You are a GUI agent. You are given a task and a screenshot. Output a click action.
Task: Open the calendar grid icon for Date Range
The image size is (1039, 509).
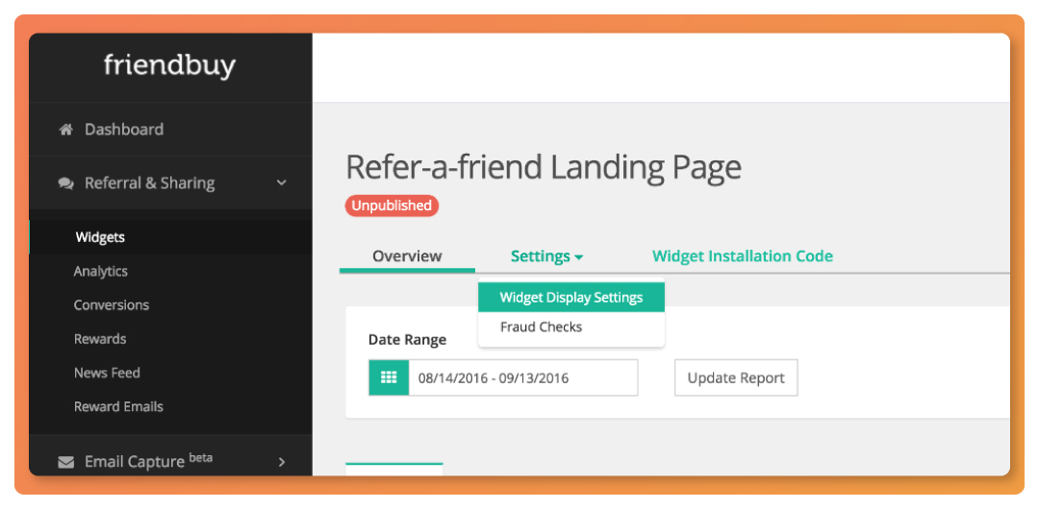click(389, 378)
